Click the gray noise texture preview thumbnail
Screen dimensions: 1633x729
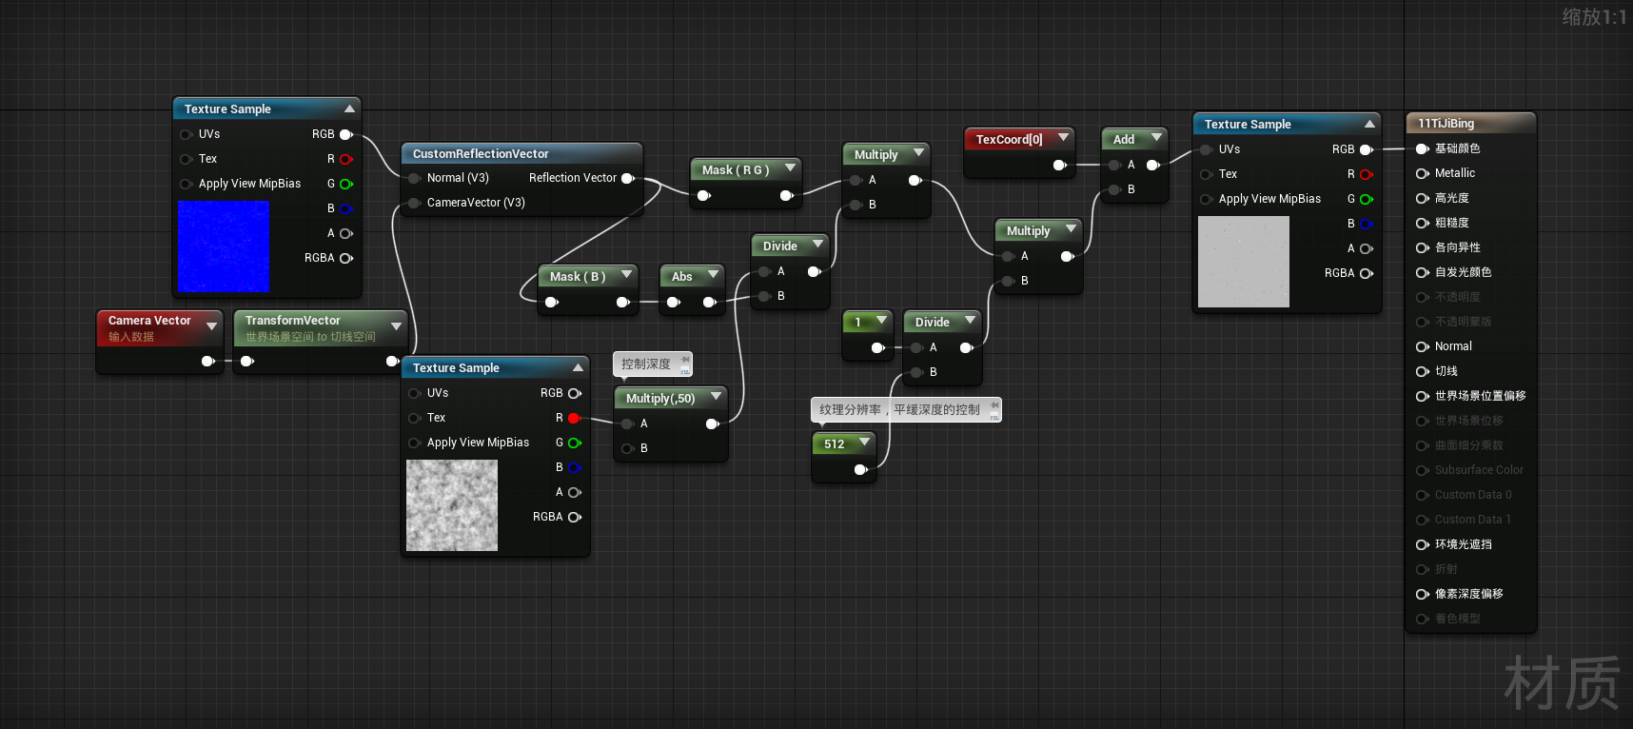(x=452, y=505)
